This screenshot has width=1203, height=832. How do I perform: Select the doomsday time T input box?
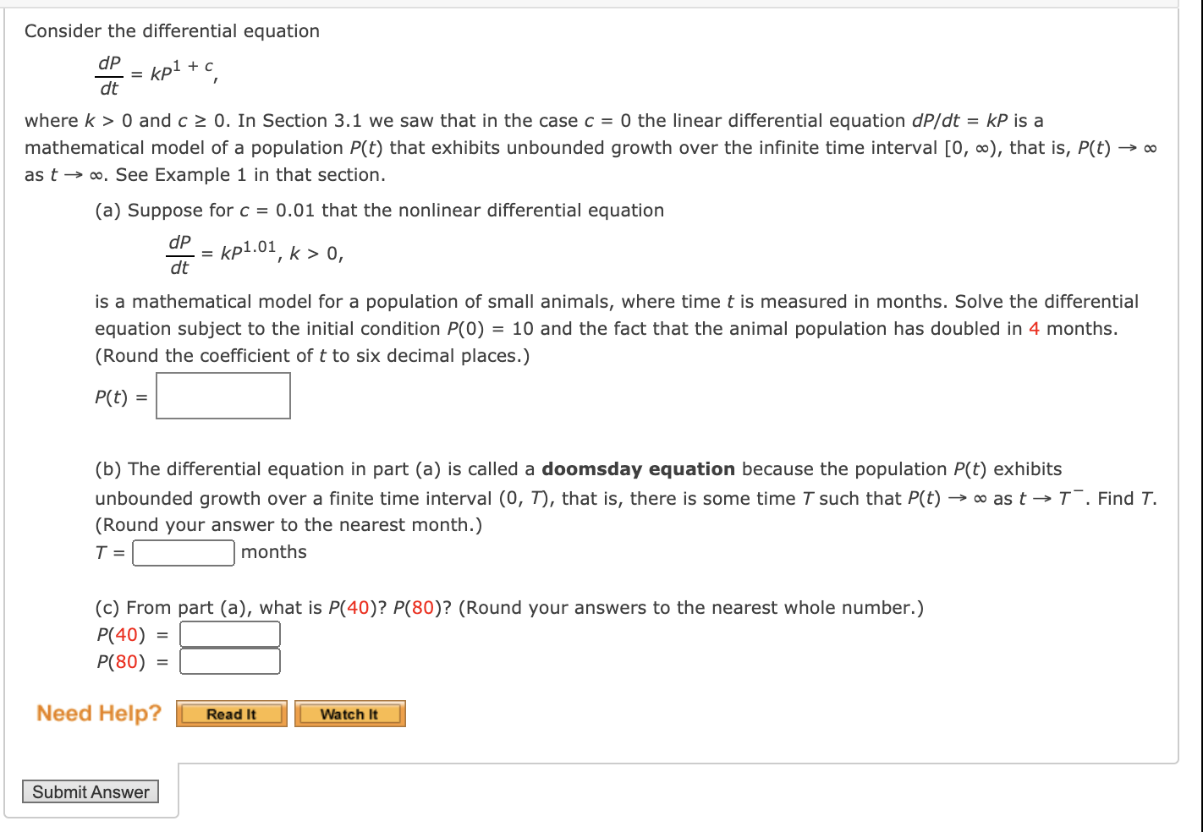[x=183, y=552]
